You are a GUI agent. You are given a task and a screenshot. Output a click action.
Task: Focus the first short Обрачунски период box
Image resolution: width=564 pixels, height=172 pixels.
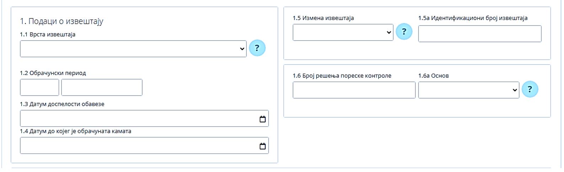39,87
